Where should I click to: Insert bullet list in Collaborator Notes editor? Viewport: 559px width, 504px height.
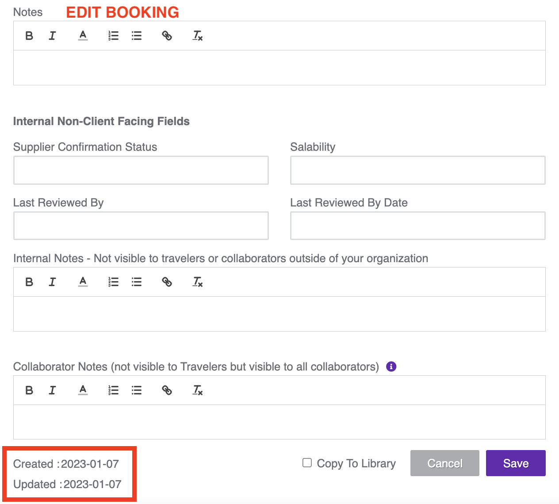pos(137,390)
